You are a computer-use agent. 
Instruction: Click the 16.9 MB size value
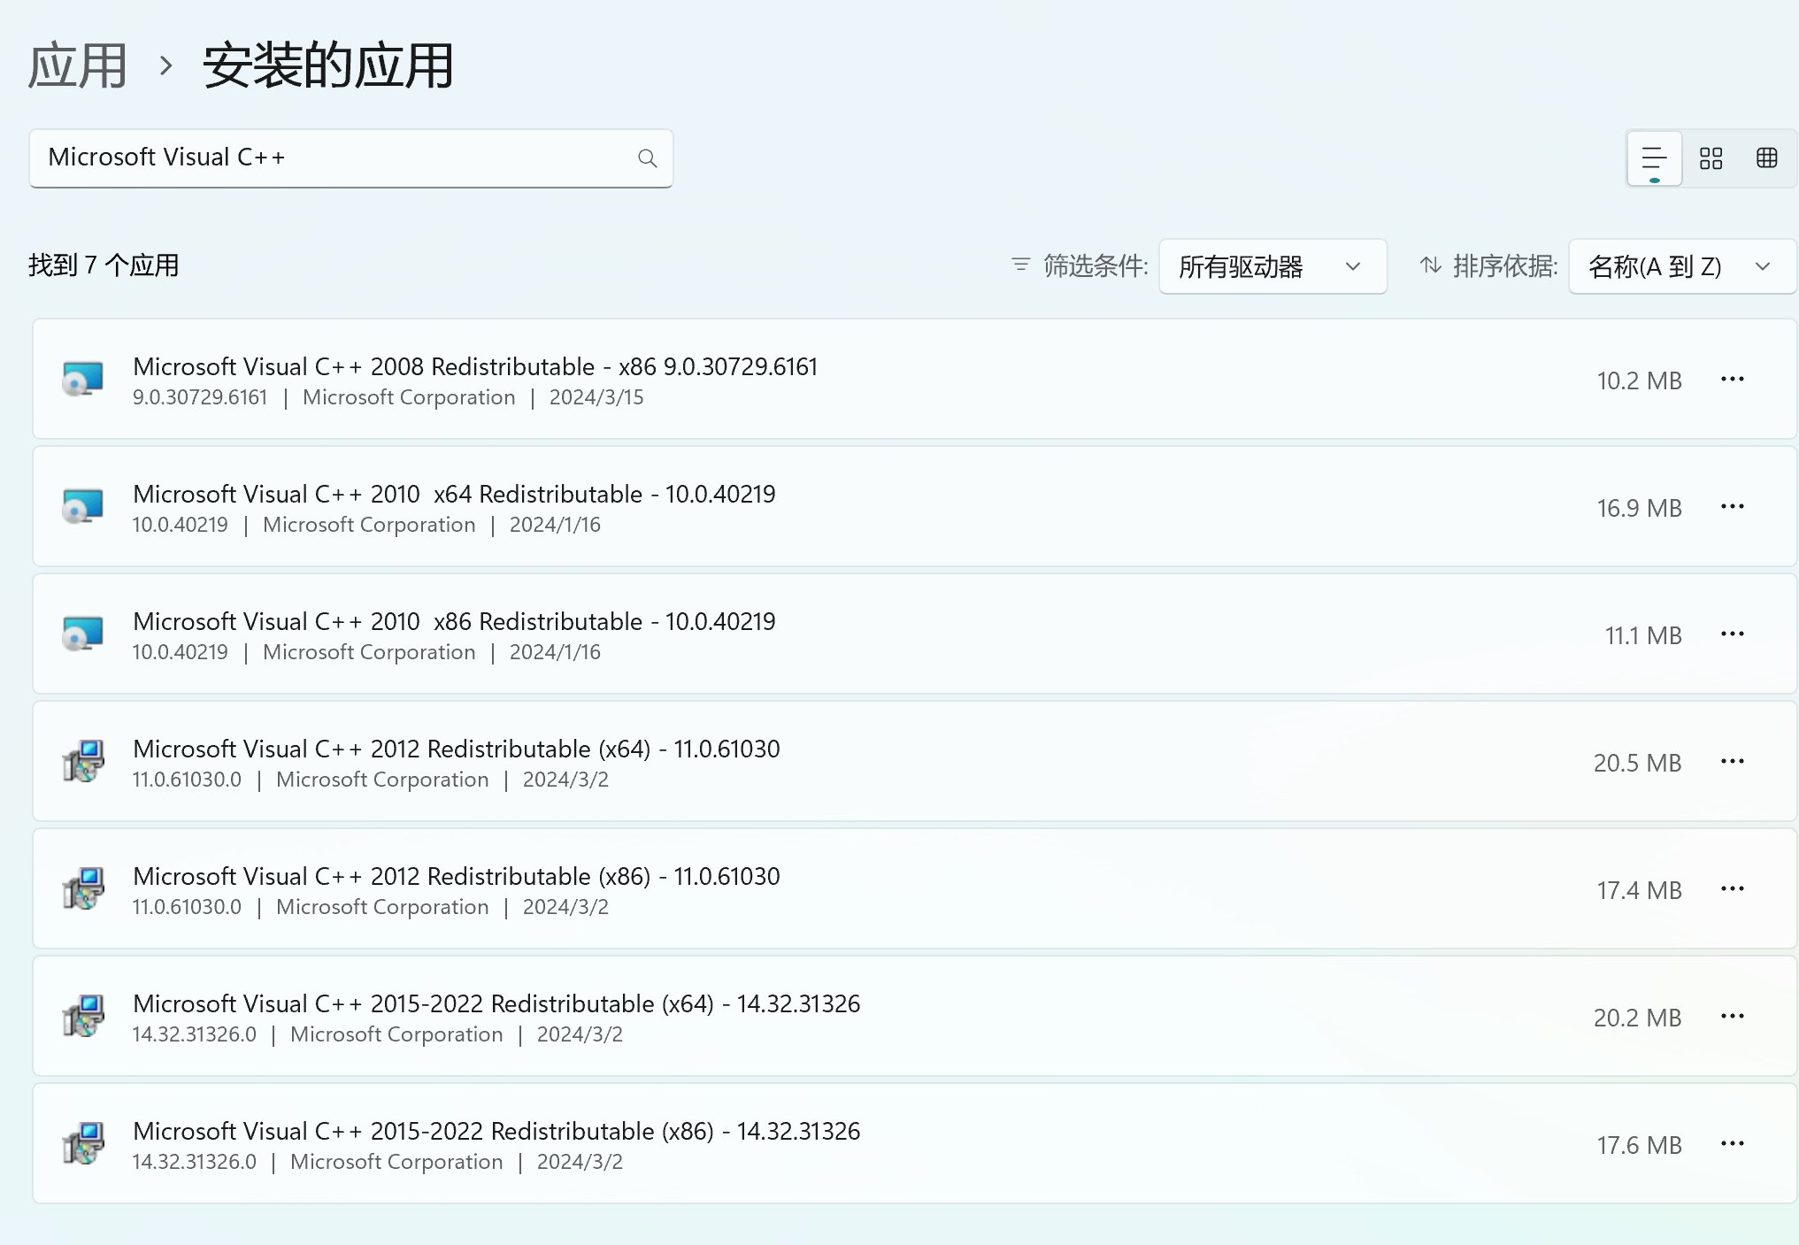tap(1639, 508)
